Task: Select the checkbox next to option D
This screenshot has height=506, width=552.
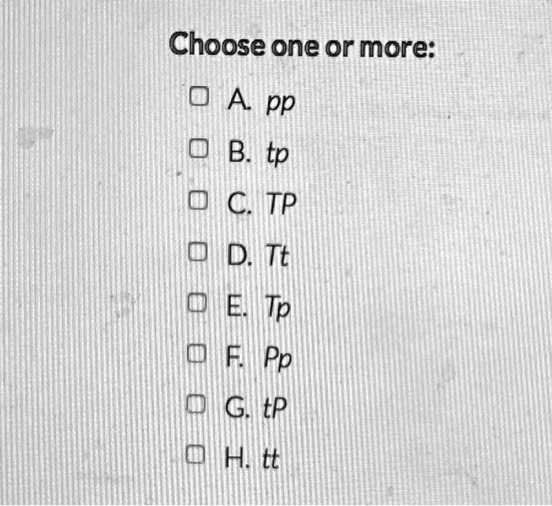Action: [197, 252]
